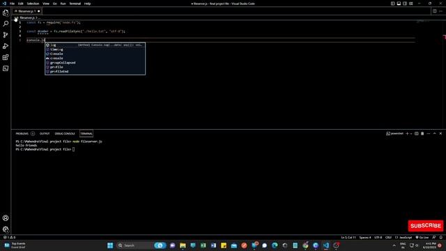Switch to the Problems panel tab
The width and height of the screenshot is (446, 251).
pyautogui.click(x=22, y=133)
